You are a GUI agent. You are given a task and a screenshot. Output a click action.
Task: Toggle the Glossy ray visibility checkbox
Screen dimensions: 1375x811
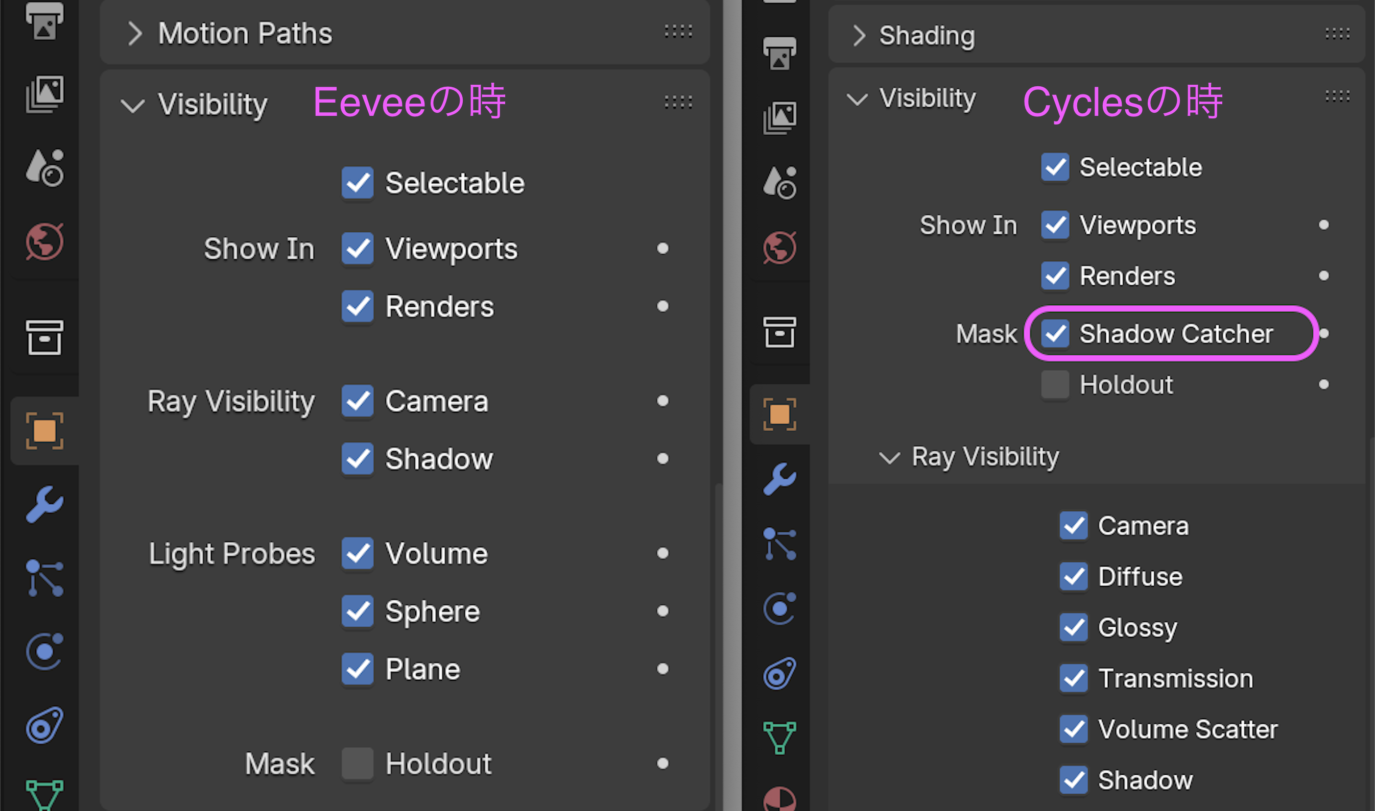tap(1073, 627)
